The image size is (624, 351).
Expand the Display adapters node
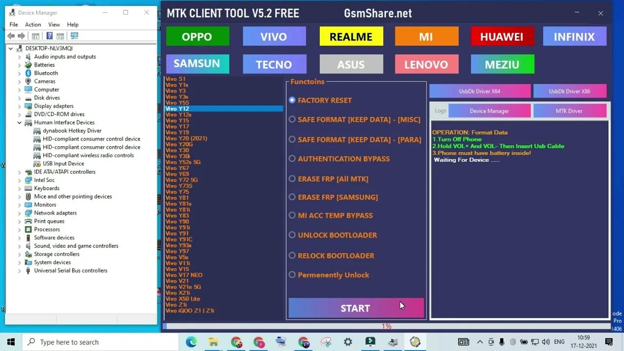pos(19,106)
